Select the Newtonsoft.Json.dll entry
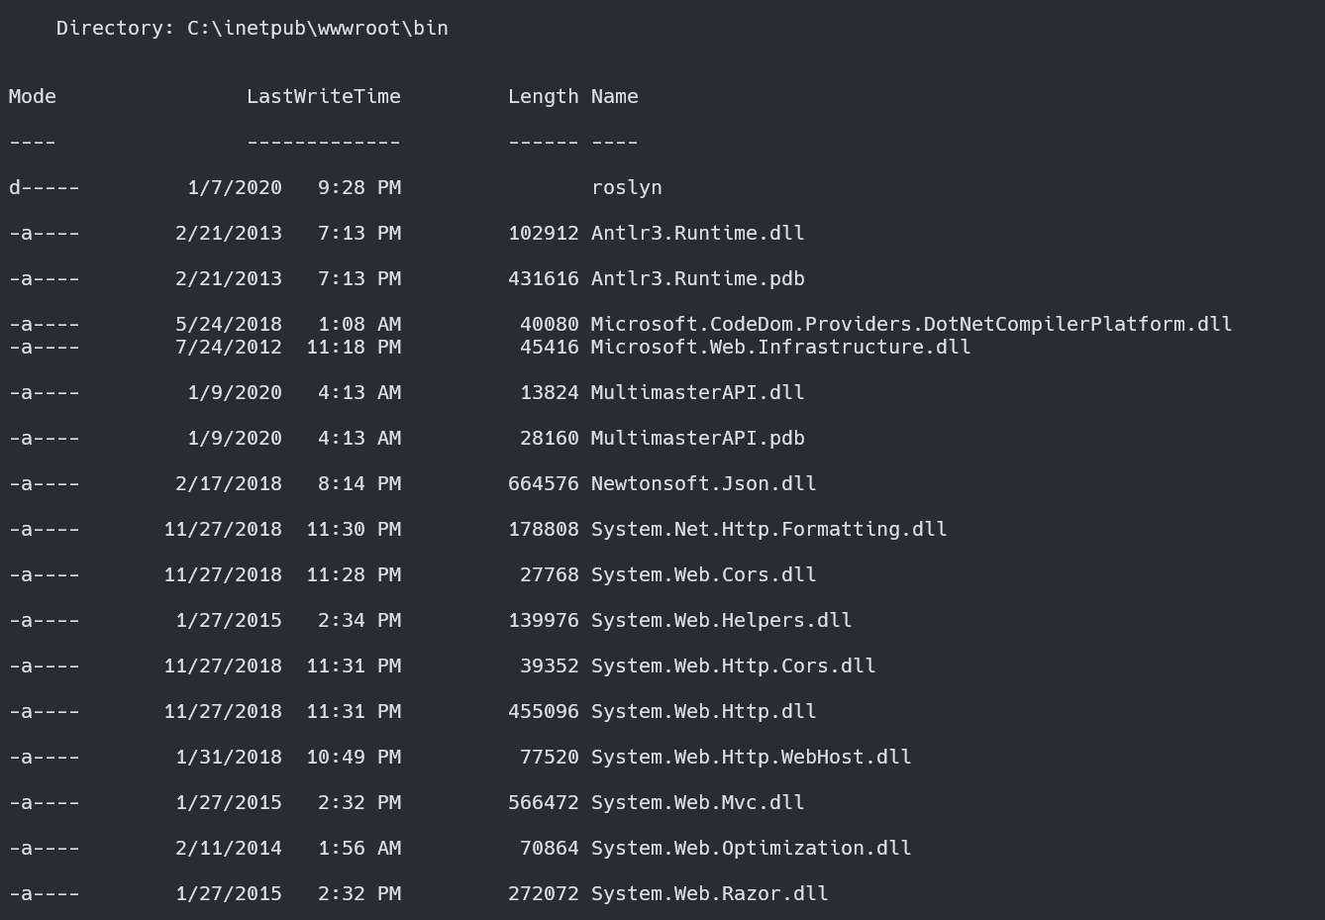Image resolution: width=1325 pixels, height=920 pixels. (703, 483)
